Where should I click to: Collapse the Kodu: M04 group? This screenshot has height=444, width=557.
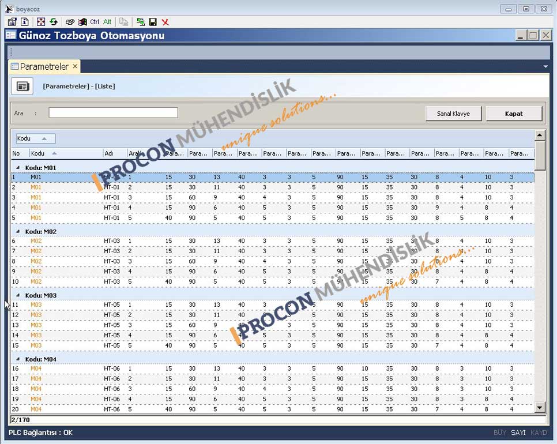coord(18,359)
